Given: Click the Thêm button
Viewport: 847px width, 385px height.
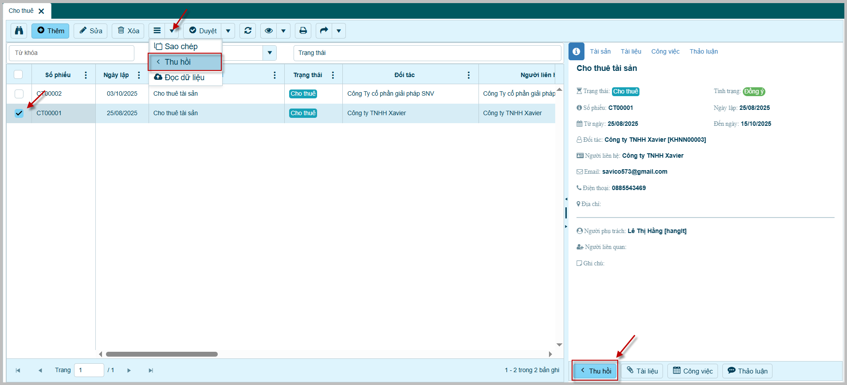Looking at the screenshot, I should pyautogui.click(x=51, y=31).
